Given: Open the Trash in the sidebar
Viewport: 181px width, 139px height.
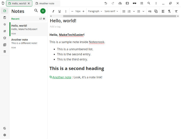Looking at the screenshot, I should tap(4, 52).
